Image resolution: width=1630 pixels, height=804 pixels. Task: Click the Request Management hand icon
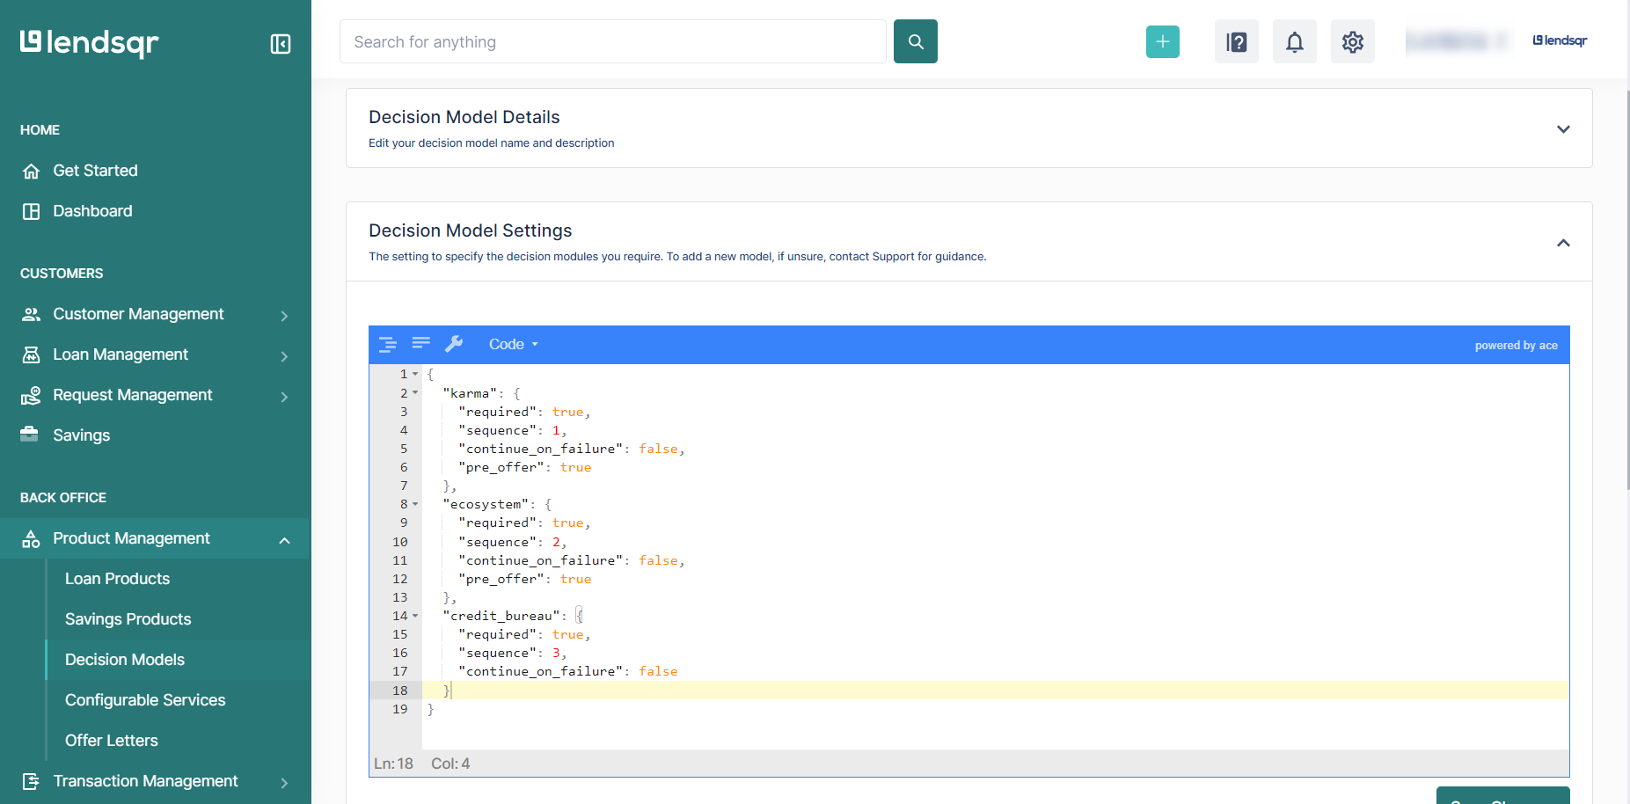pyautogui.click(x=31, y=395)
